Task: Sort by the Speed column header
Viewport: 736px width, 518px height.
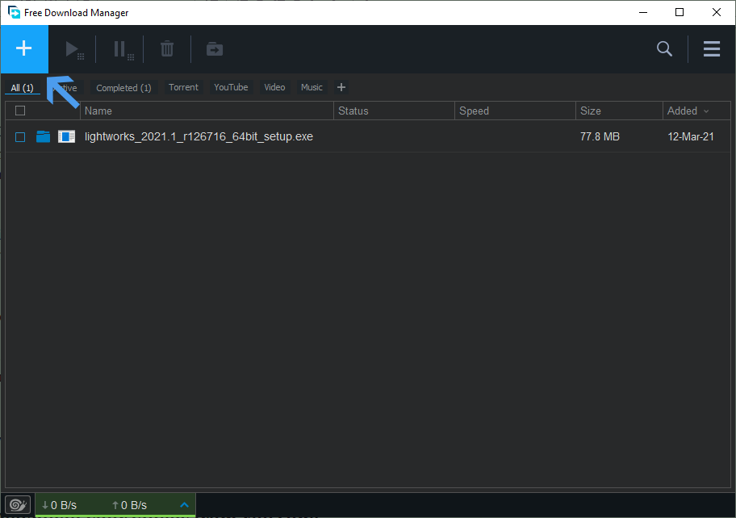Action: coord(515,111)
